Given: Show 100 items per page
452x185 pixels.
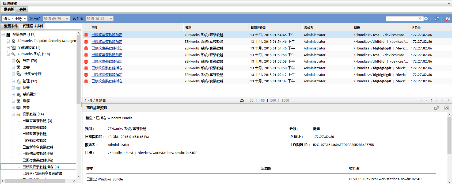Looking at the screenshot, I should [262, 101].
